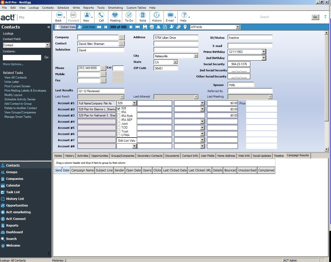Image resolution: width=331 pixels, height=262 pixels.
Task: Click the Lookup Contains input field
Action: [x=22, y=57]
